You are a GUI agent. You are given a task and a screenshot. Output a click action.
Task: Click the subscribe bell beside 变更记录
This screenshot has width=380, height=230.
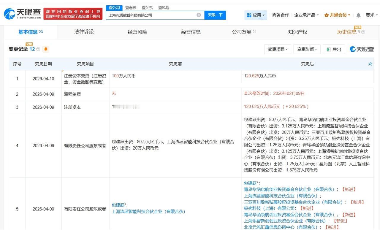coord(46,49)
